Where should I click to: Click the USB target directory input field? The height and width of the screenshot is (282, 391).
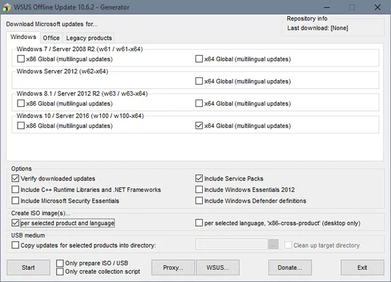click(x=232, y=244)
